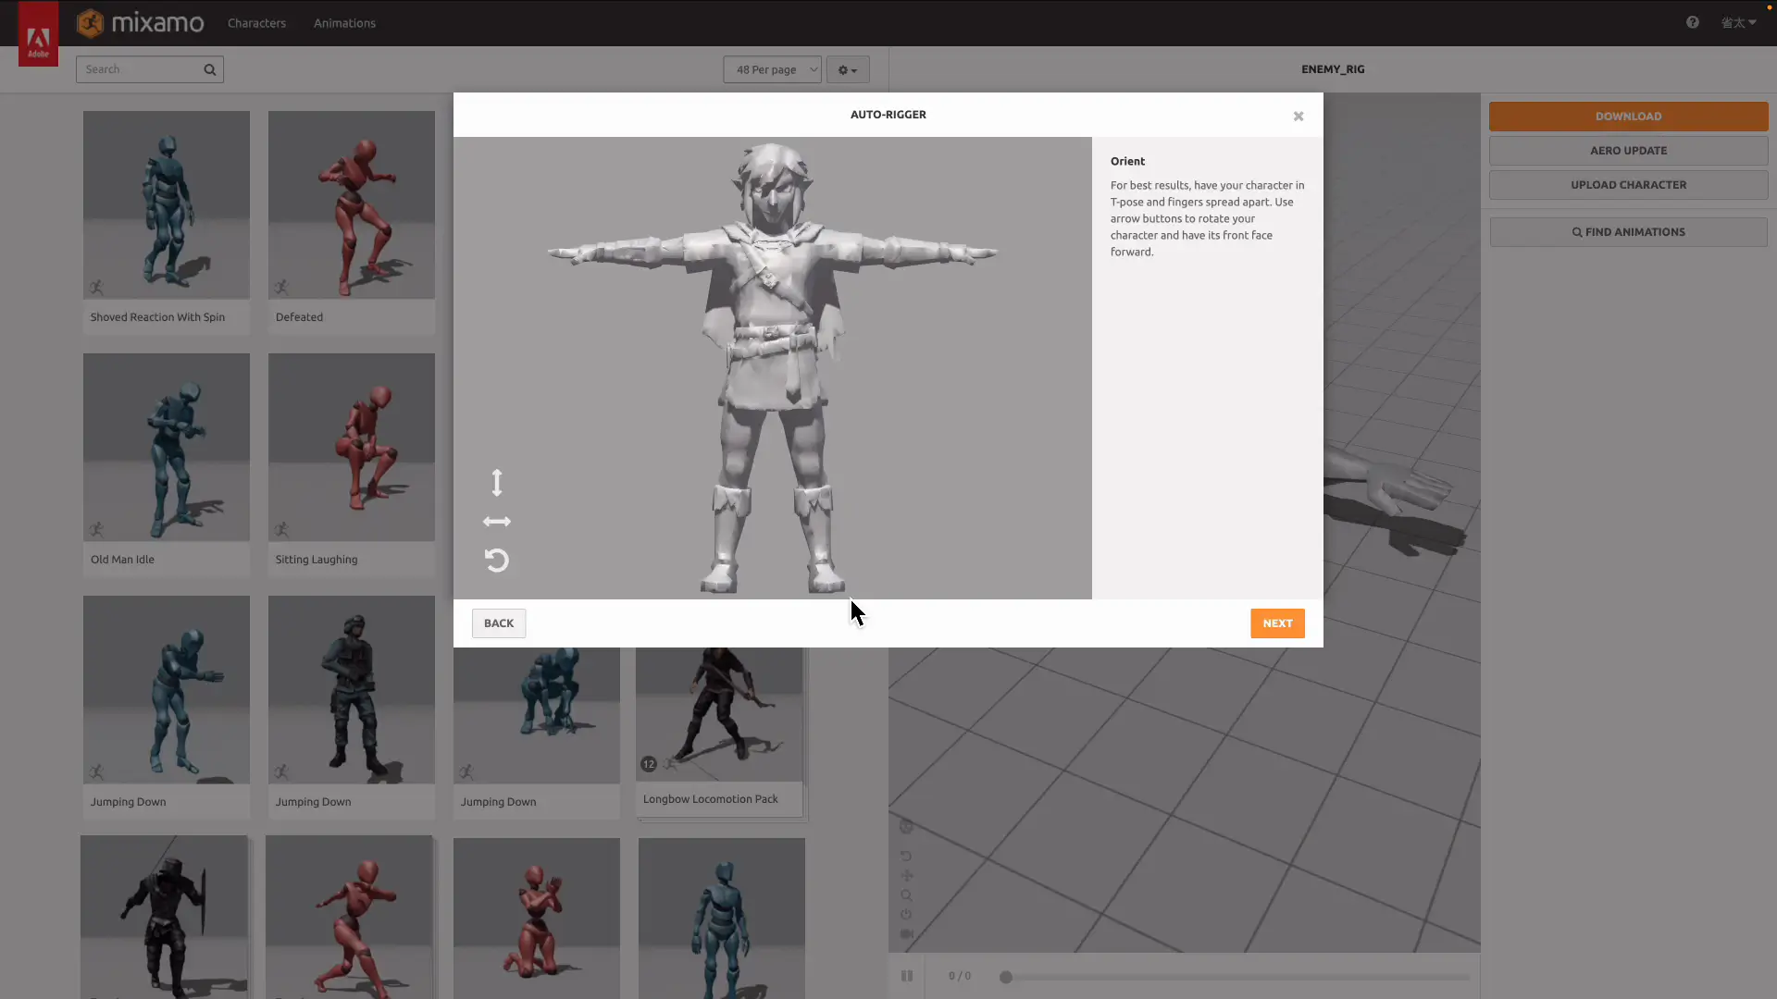Click the viewport pan move icon

906,876
